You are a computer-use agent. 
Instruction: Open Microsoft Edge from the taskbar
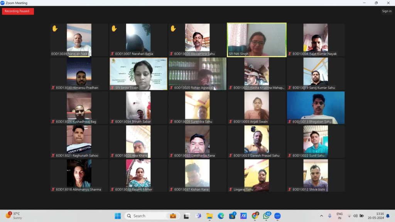pyautogui.click(x=221, y=216)
